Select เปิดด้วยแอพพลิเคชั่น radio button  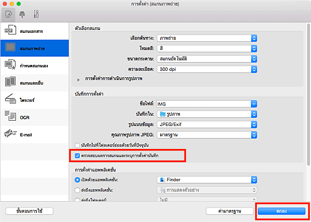pos(77,180)
